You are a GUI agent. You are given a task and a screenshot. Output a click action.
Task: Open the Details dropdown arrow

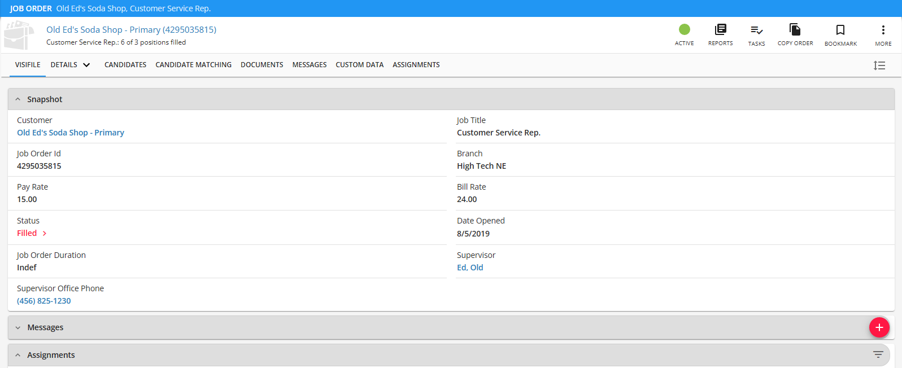[86, 65]
